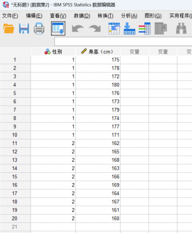The width and height of the screenshot is (192, 233).
Task: Click the Go to case icon
Action: point(114,28)
